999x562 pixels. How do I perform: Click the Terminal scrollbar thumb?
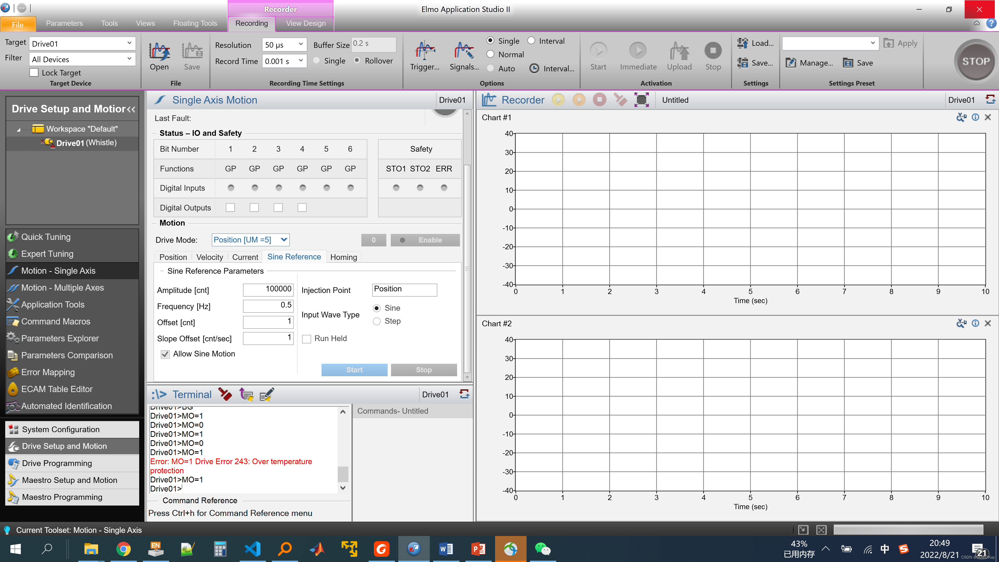click(343, 474)
